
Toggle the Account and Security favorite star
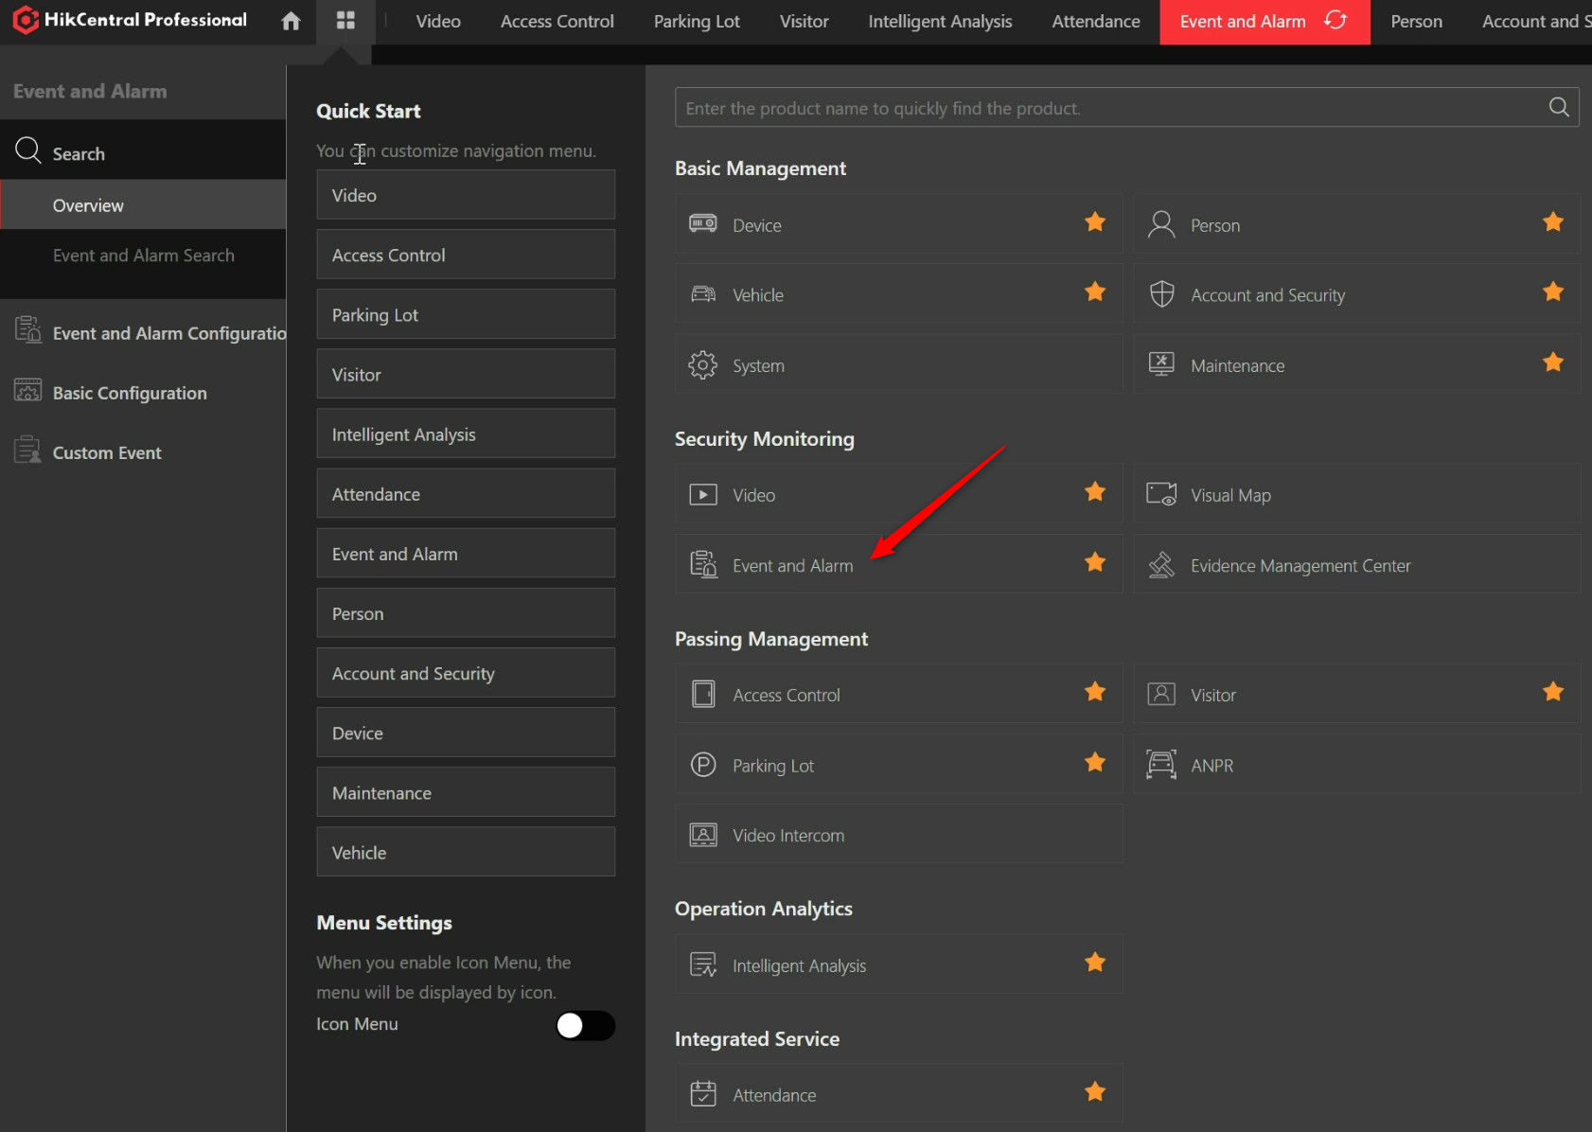pos(1553,292)
